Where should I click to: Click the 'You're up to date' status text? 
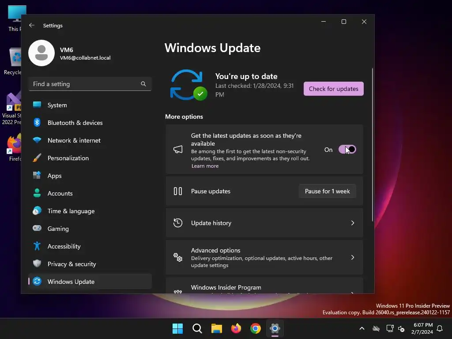(x=246, y=76)
